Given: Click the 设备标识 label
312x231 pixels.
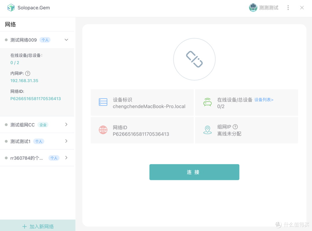Looking at the screenshot, I should 122,100.
